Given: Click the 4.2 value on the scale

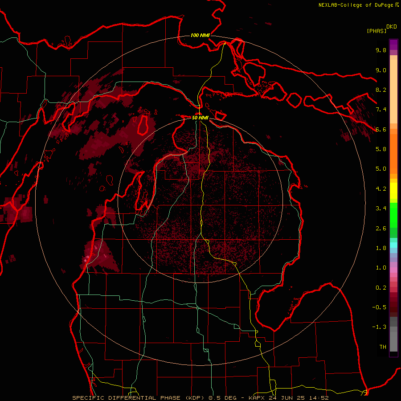Looking at the screenshot, I should [381, 189].
